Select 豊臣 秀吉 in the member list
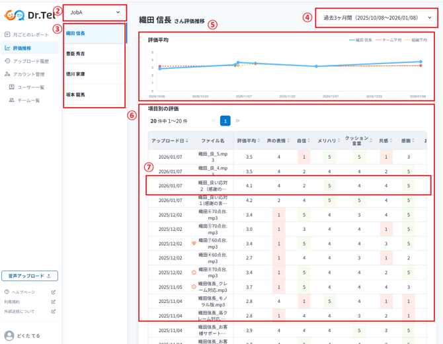Screen dimensions: 443x344 (76, 54)
